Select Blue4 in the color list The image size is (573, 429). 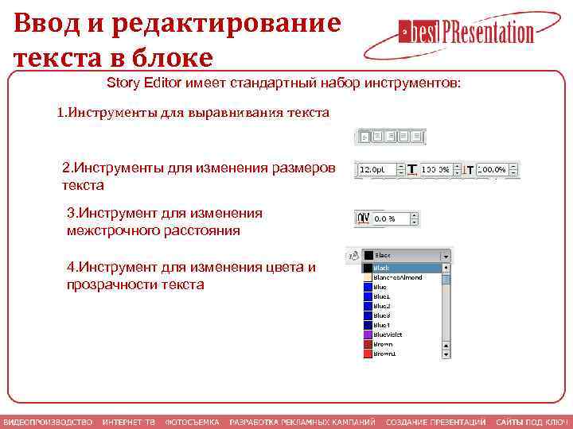click(402, 325)
